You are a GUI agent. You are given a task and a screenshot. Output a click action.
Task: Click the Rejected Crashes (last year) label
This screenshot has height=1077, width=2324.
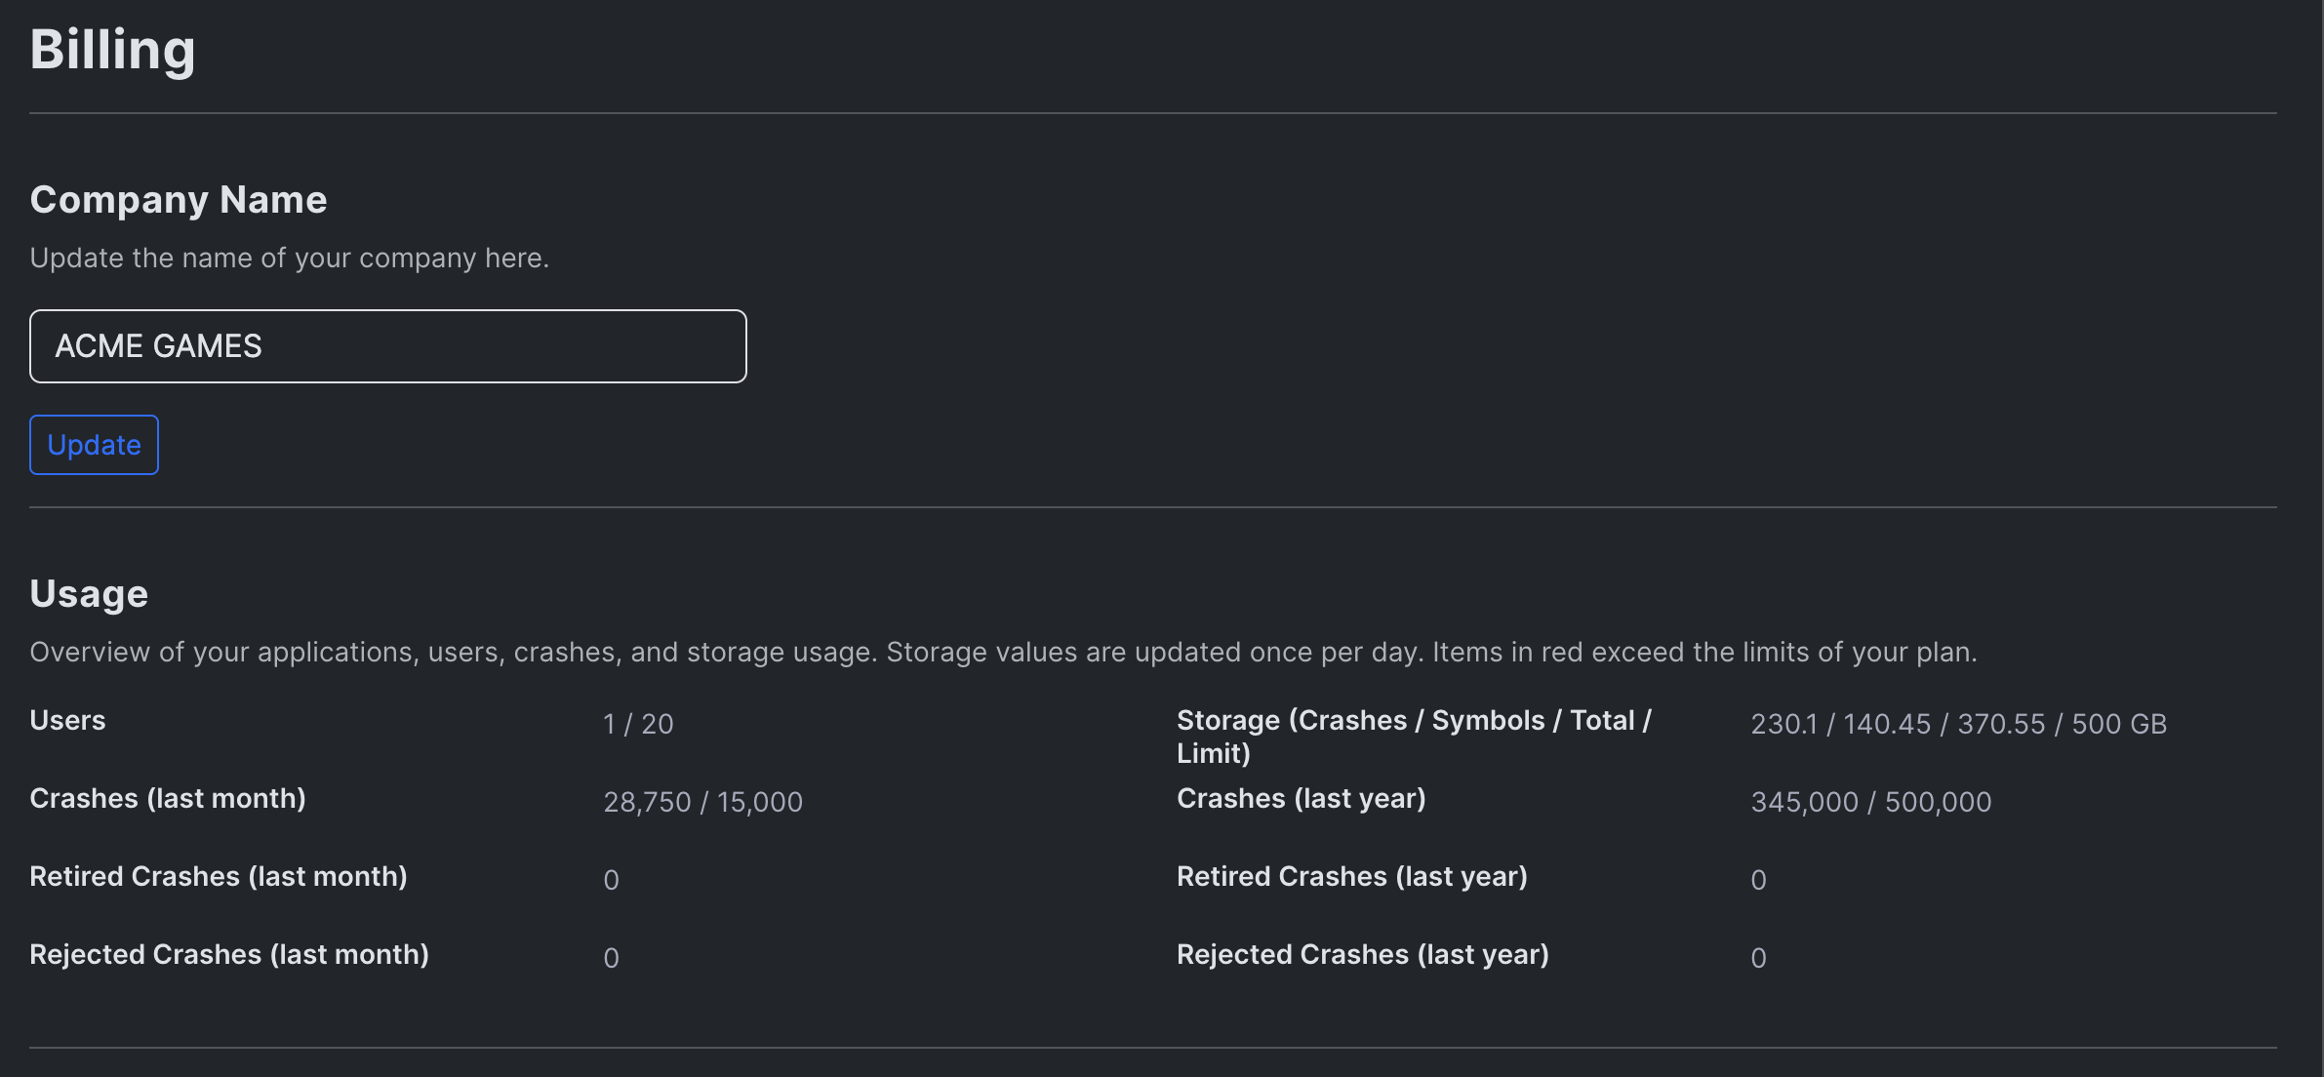pyautogui.click(x=1362, y=954)
